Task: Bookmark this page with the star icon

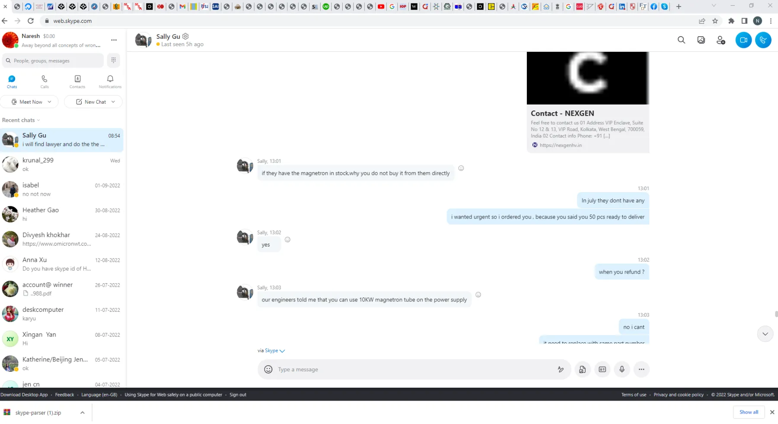Action: [x=715, y=21]
